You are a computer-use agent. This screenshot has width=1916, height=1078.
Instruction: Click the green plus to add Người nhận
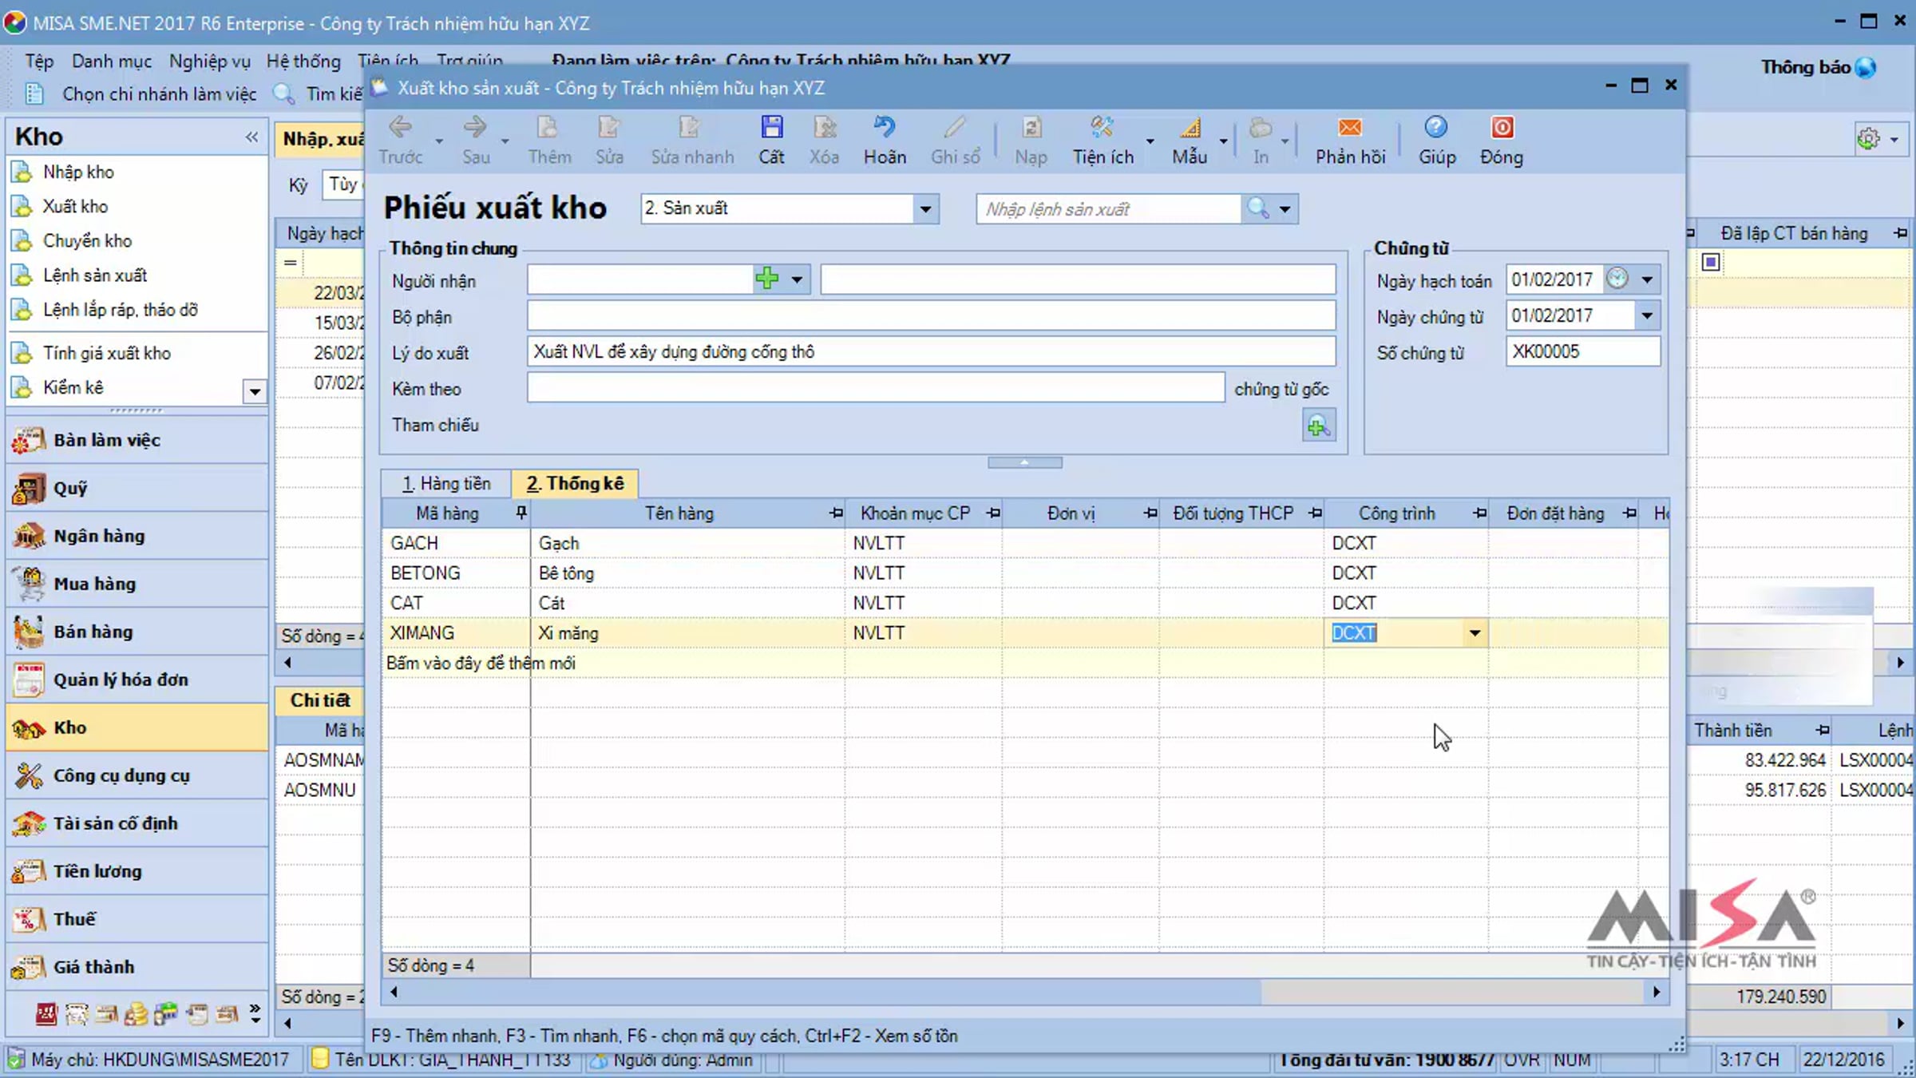coord(766,279)
